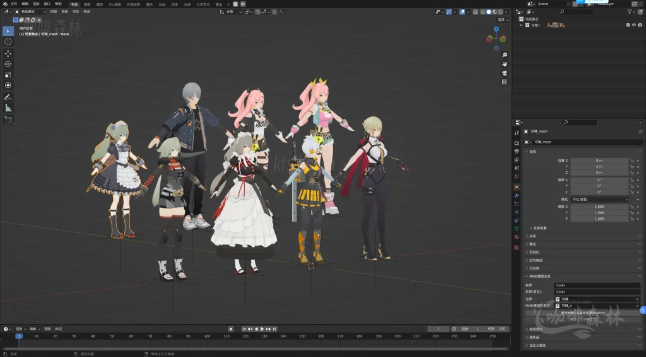Open the Modifiers wrench properties tab
The width and height of the screenshot is (646, 357).
click(x=517, y=195)
